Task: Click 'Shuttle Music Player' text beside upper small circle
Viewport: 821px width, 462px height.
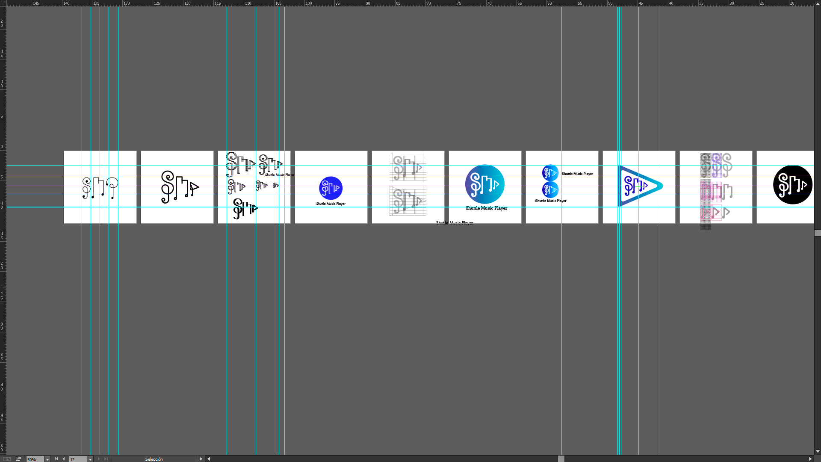Action: click(577, 174)
